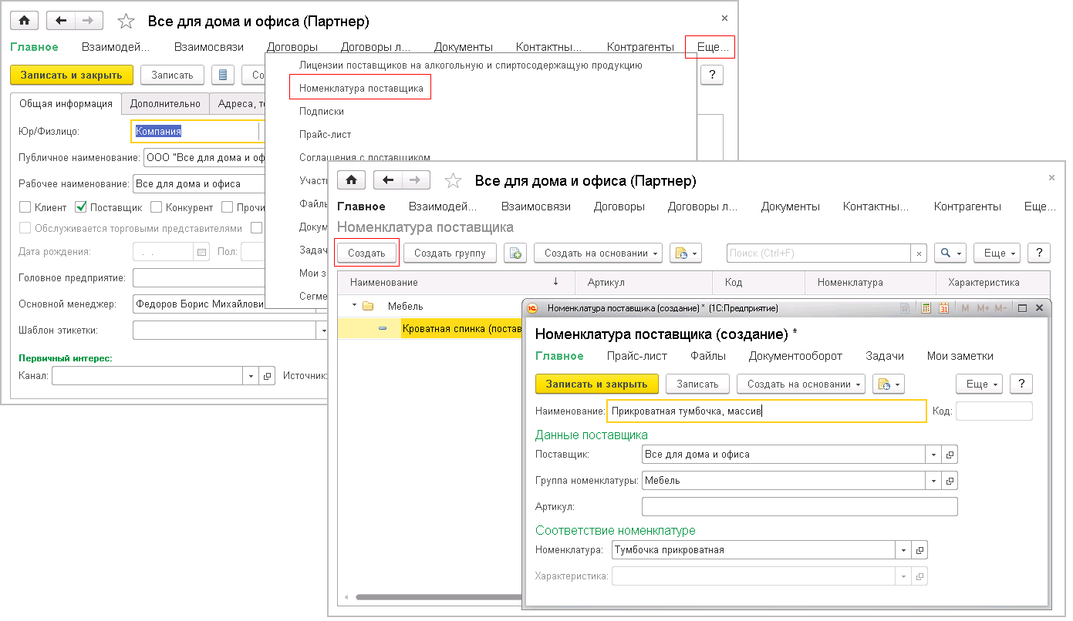Open the Шаблон этикетки dropdown arrow
This screenshot has height=621, width=1073.
[324, 331]
